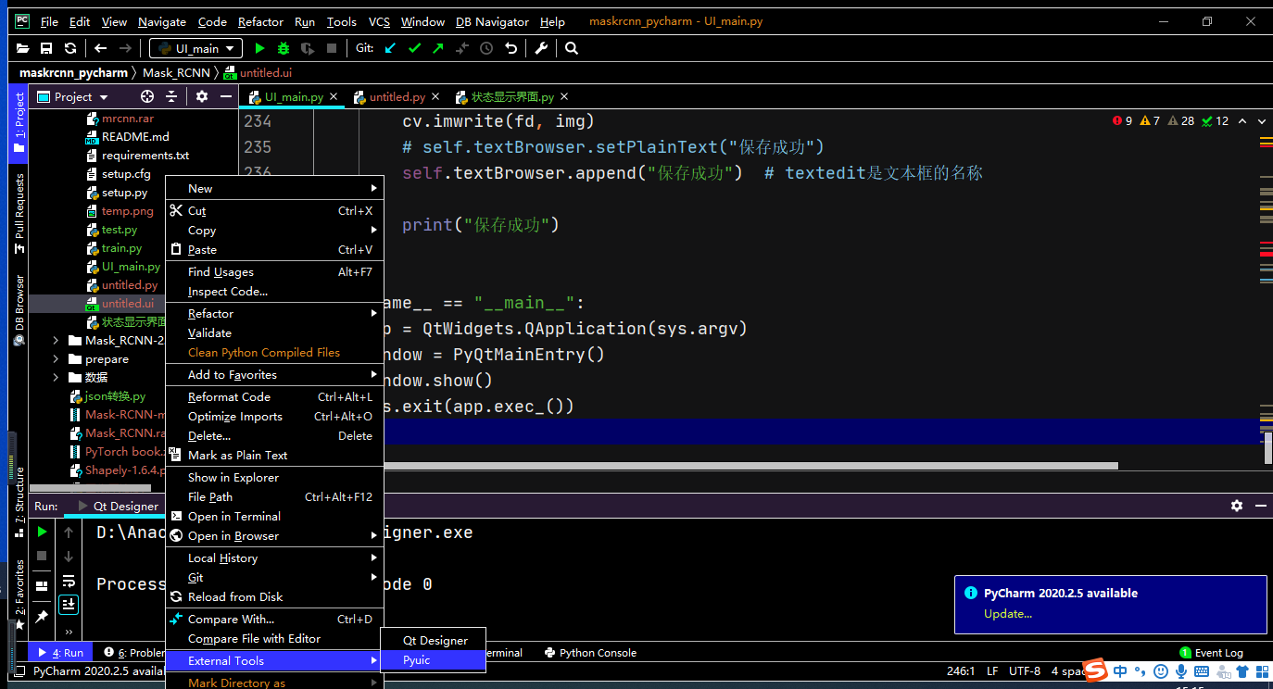Toggle soft-wrap in the Run console
The width and height of the screenshot is (1273, 689).
click(x=69, y=581)
